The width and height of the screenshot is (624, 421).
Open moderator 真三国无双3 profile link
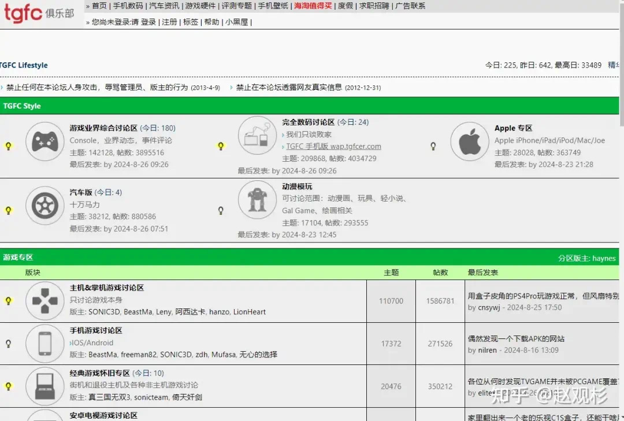(109, 397)
